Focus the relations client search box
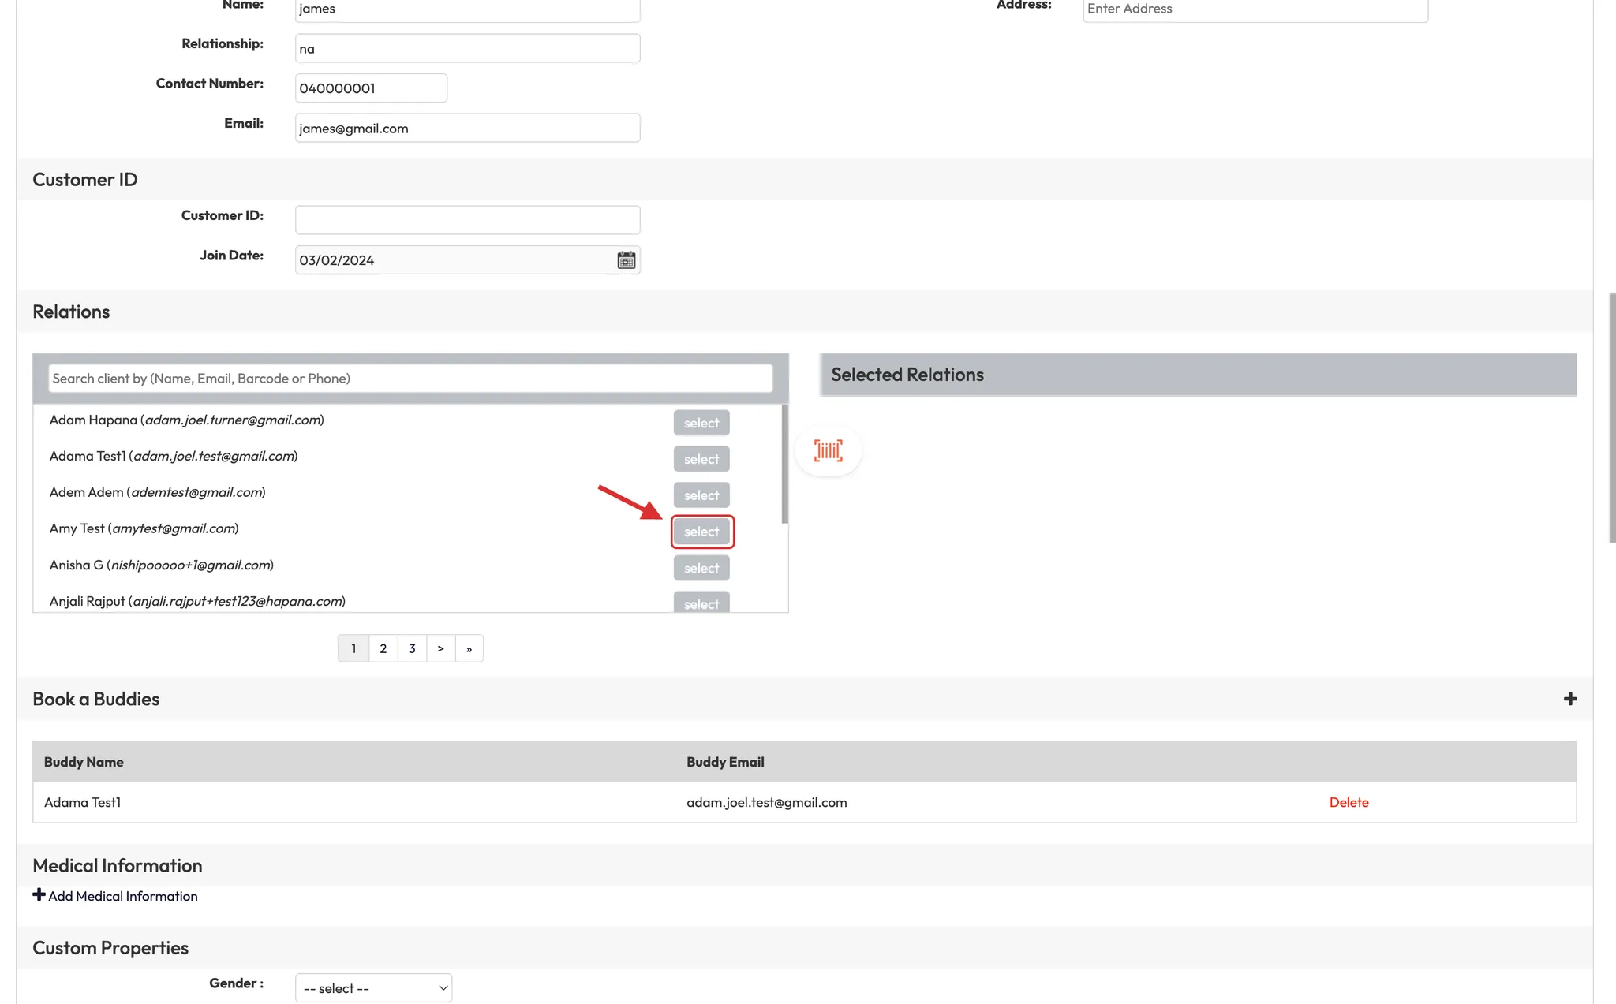 tap(410, 379)
